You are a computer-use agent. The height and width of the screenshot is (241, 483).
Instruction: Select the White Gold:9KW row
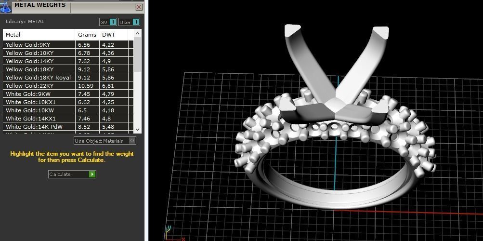pyautogui.click(x=68, y=94)
